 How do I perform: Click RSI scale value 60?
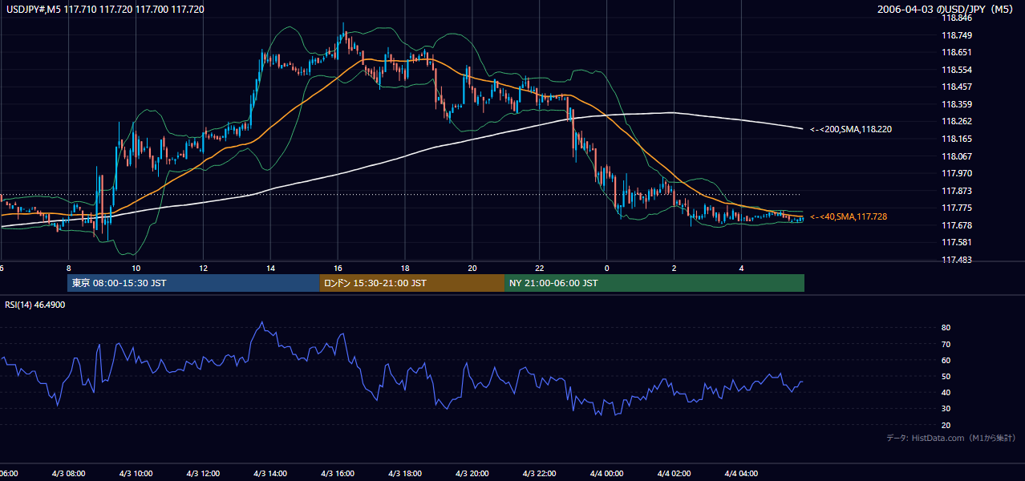tap(946, 360)
